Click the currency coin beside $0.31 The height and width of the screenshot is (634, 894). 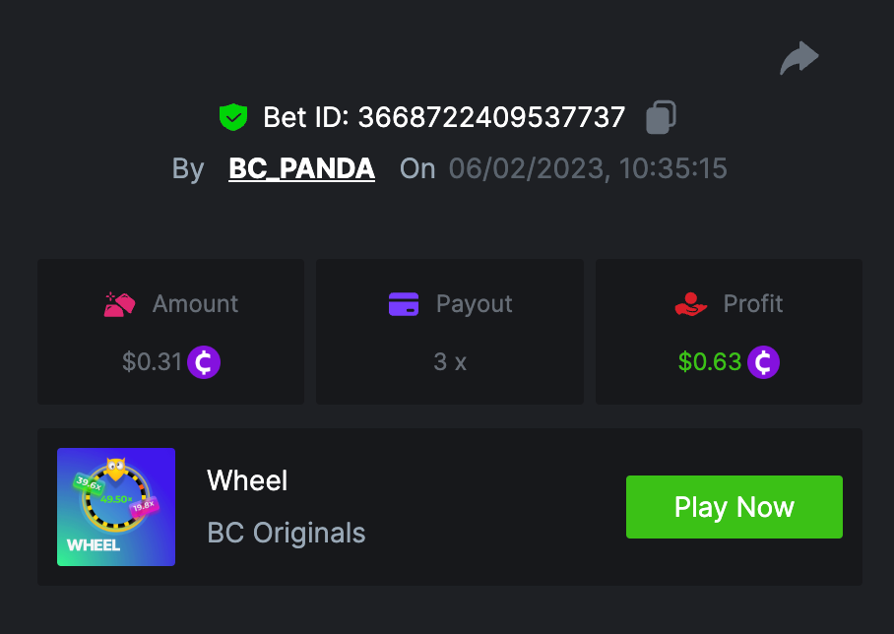204,362
